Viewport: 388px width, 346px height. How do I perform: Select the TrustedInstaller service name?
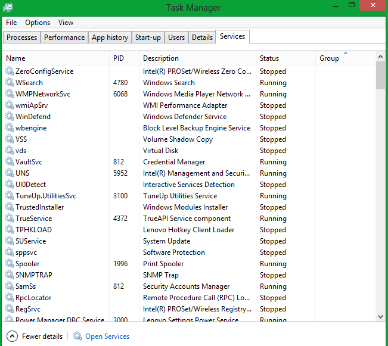[39, 207]
